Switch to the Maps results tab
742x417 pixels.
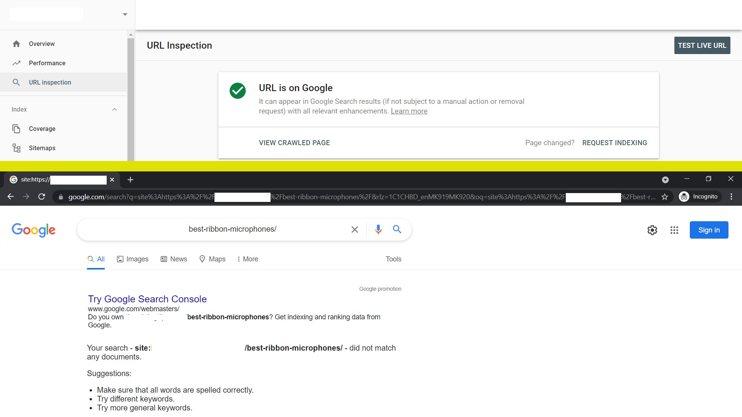[x=212, y=259]
